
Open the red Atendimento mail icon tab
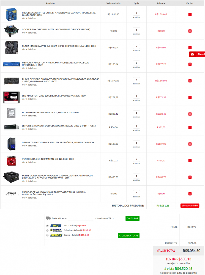[197, 54]
